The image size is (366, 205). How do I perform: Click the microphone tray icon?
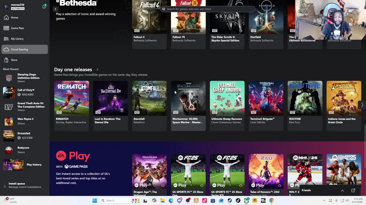click(x=337, y=200)
